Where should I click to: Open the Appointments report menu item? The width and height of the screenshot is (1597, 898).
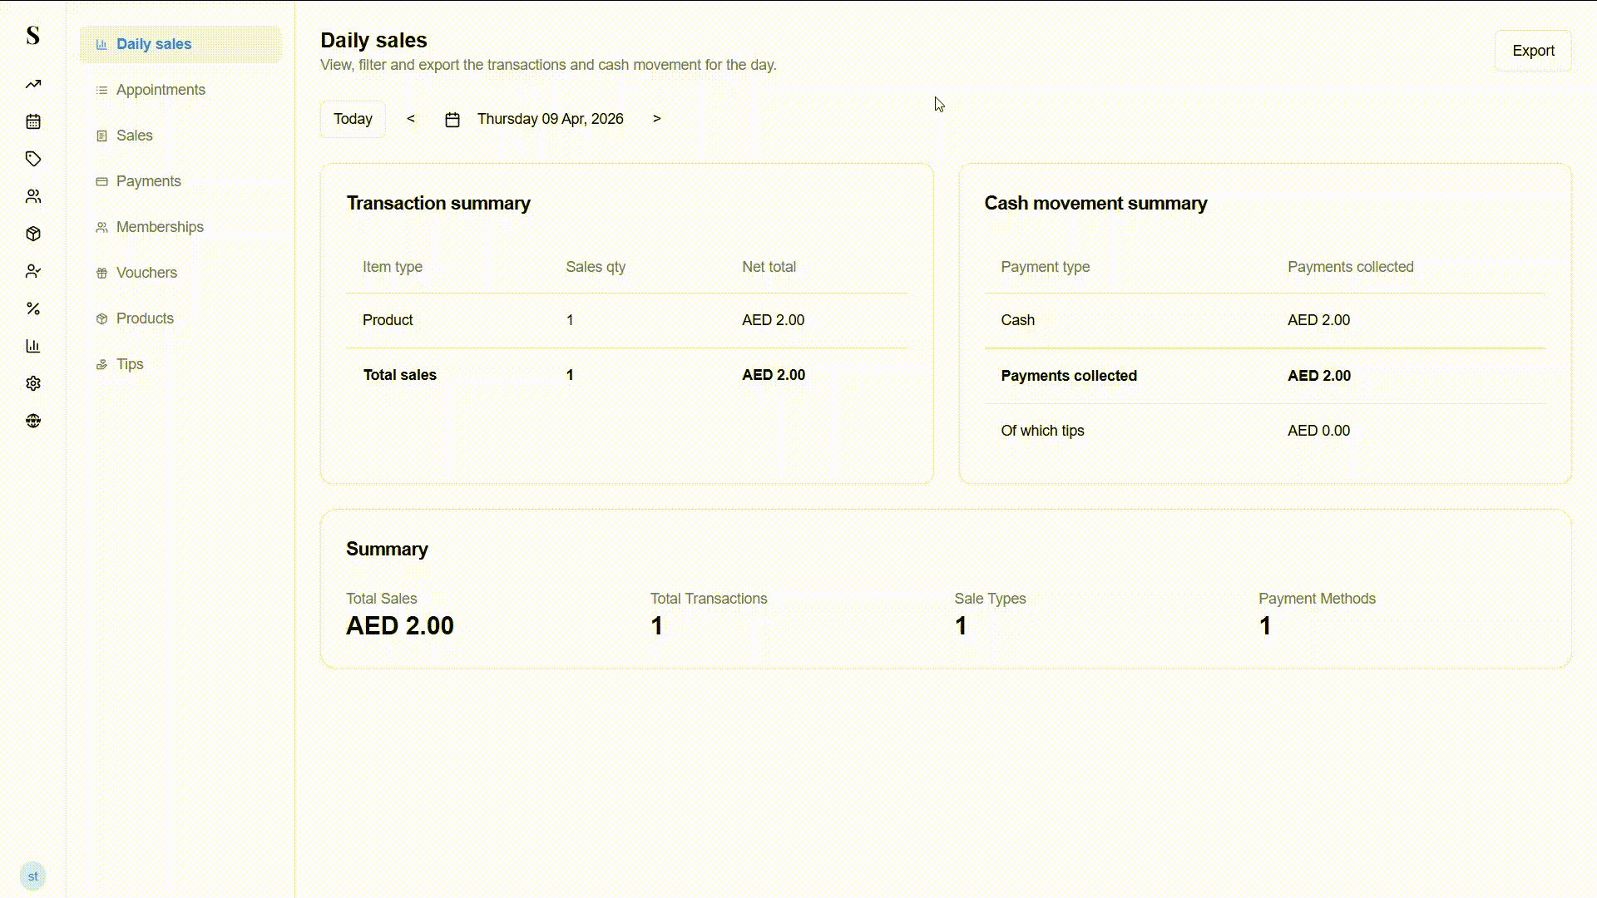point(161,90)
